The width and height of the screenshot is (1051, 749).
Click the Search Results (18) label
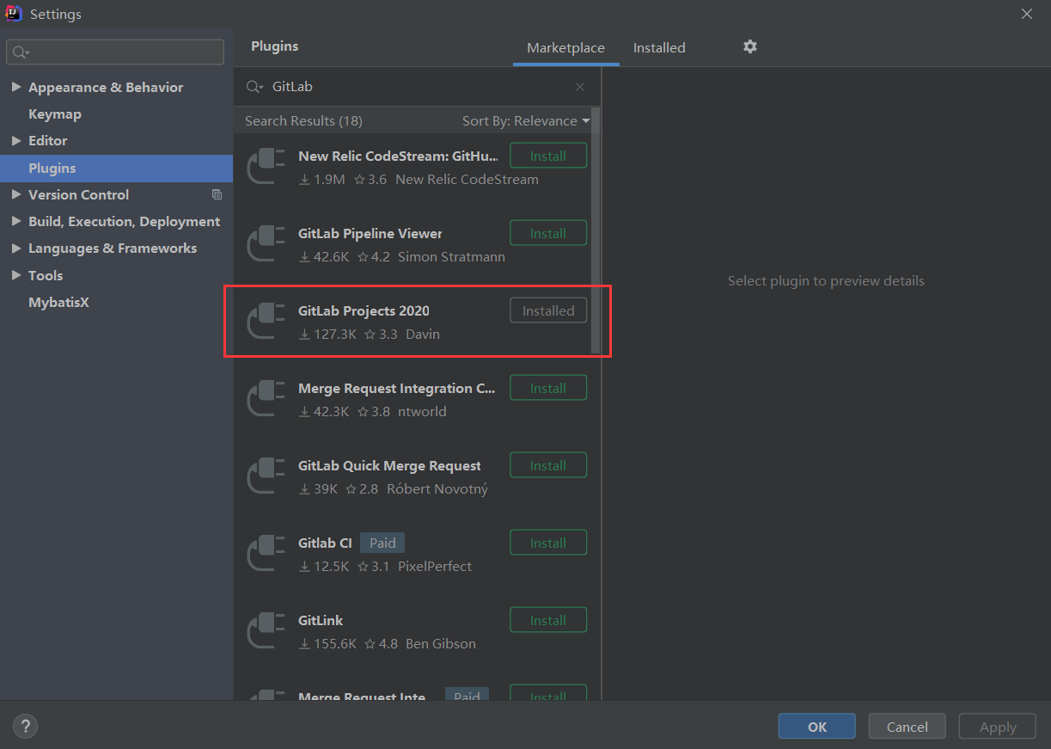pyautogui.click(x=303, y=121)
